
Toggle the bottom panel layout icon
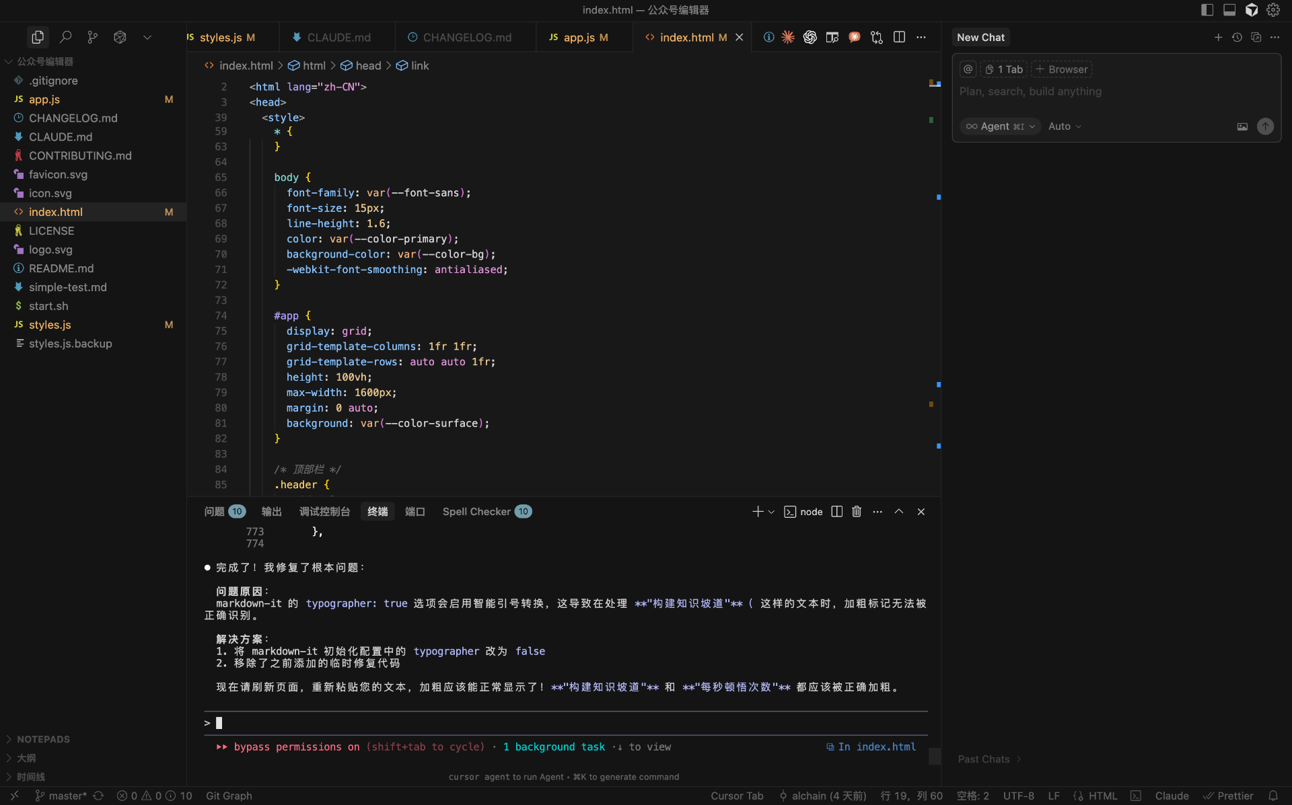pos(1229,10)
